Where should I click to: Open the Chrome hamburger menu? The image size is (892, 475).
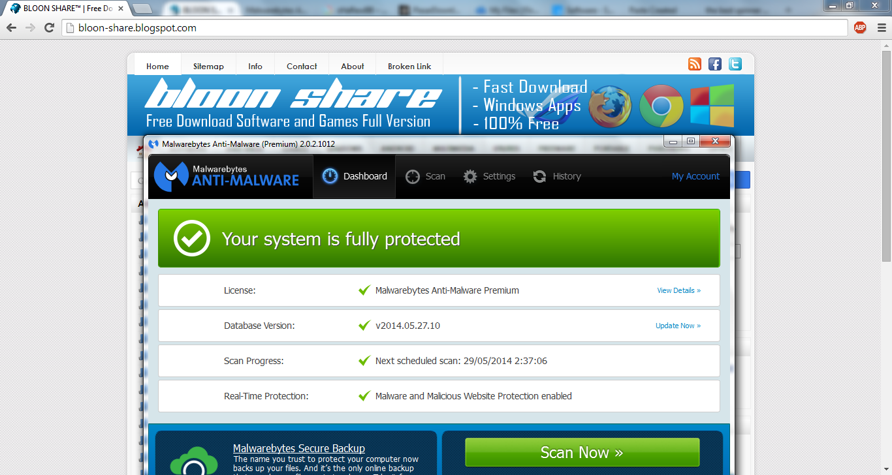[x=881, y=27]
